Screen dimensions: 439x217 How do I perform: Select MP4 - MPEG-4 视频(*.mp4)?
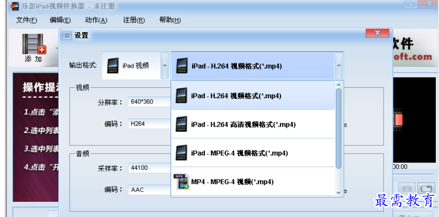(253, 182)
